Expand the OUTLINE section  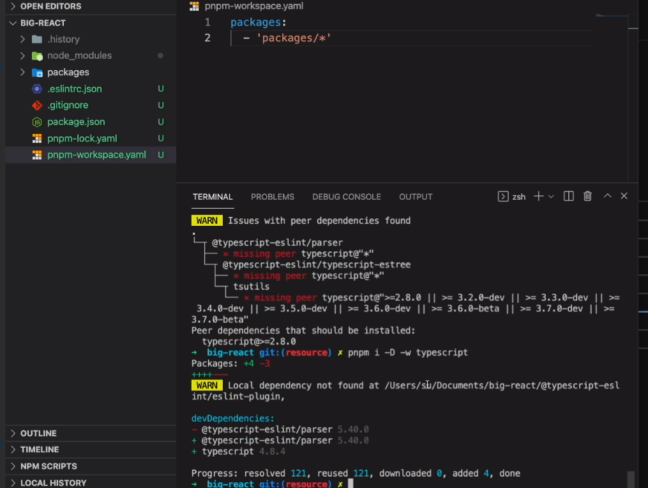pos(13,433)
